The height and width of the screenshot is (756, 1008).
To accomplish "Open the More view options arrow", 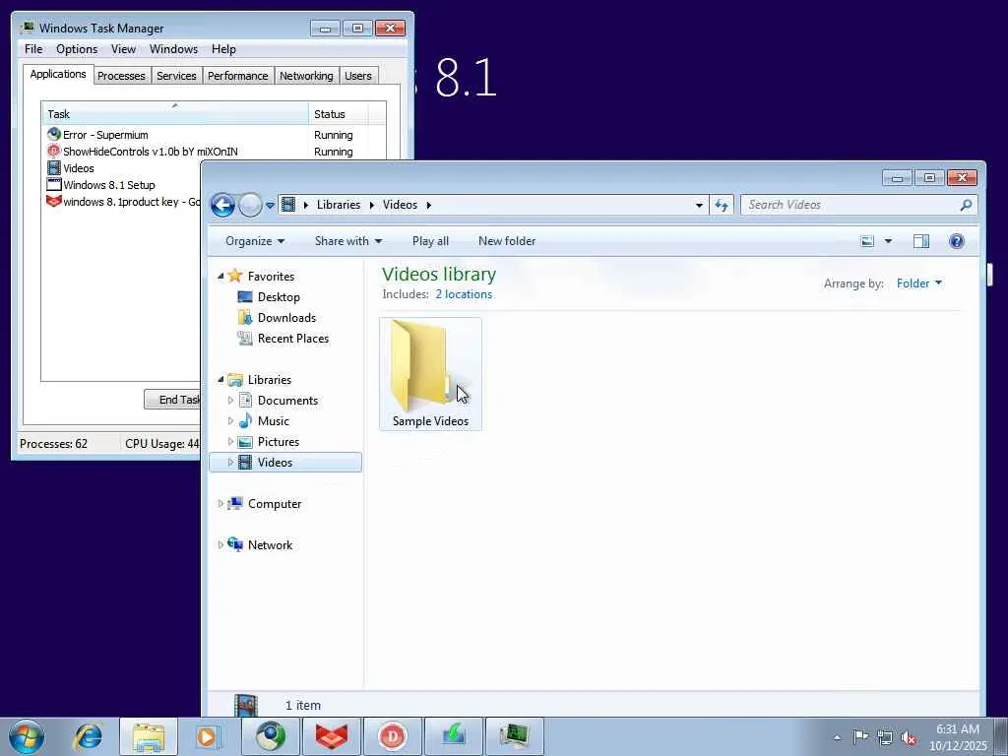I will pos(888,241).
